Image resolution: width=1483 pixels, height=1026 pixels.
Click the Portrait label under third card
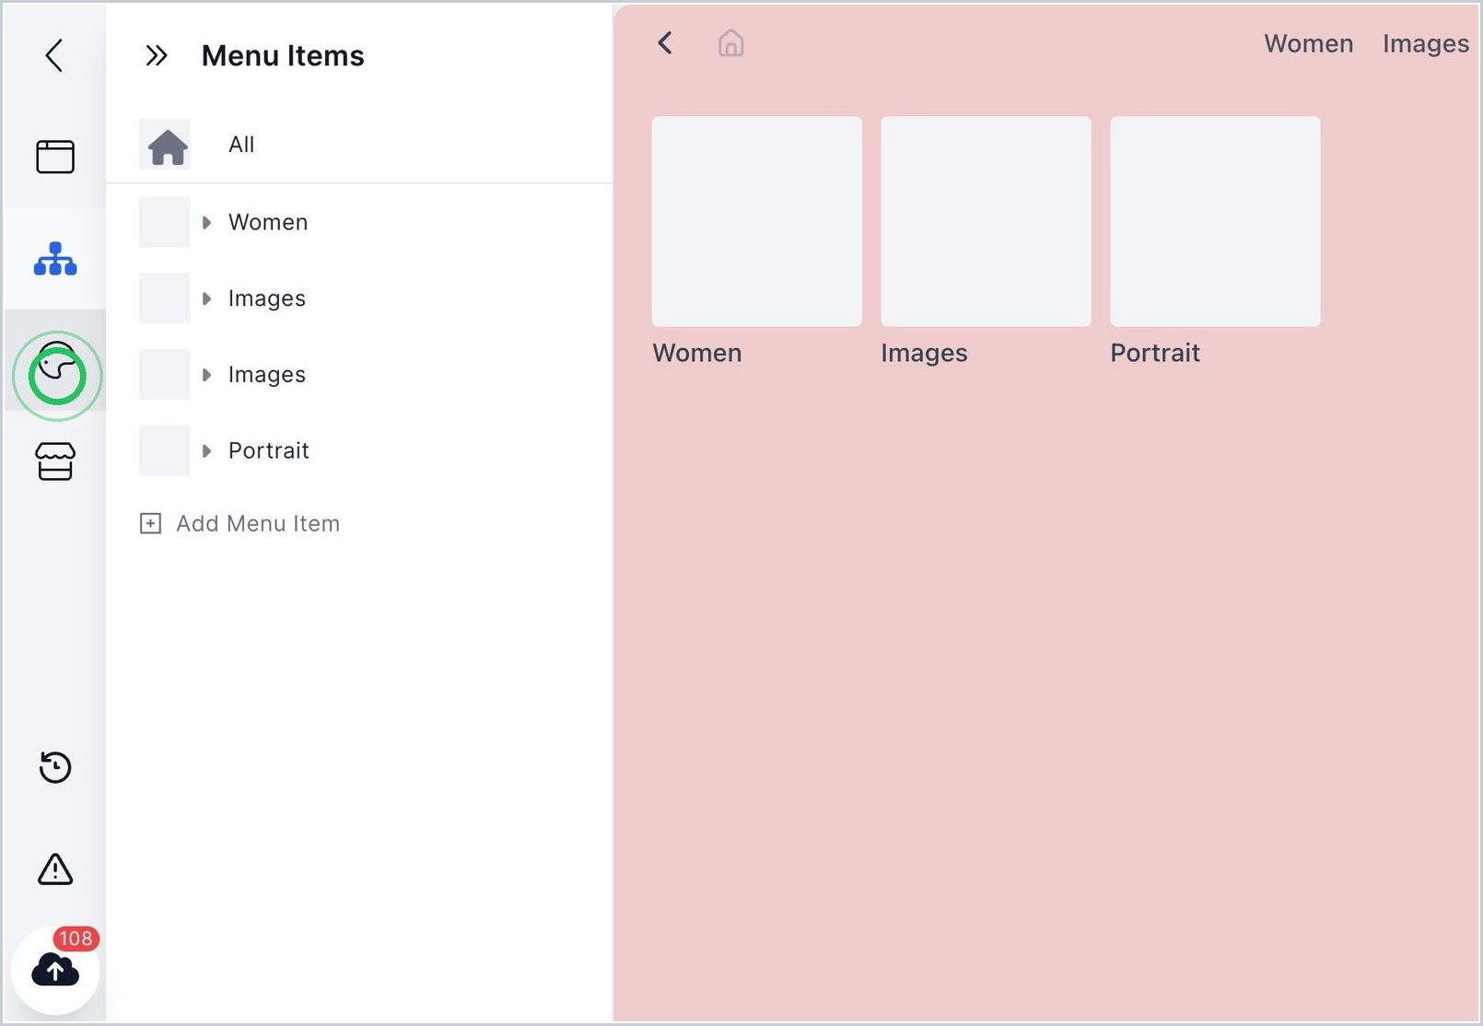tap(1155, 353)
